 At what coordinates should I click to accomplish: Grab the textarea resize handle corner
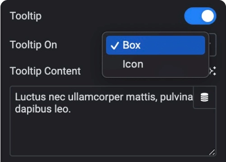click(x=212, y=152)
